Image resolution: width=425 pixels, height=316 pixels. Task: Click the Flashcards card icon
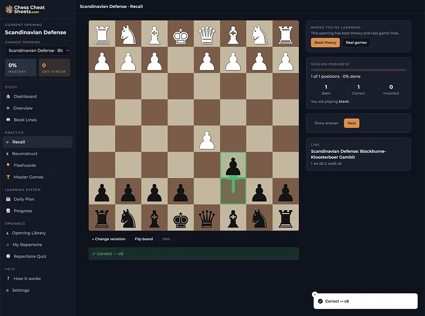8,165
